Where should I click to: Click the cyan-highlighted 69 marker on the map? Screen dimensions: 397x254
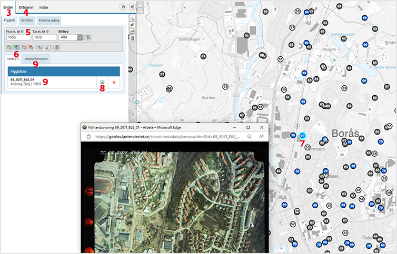302,136
